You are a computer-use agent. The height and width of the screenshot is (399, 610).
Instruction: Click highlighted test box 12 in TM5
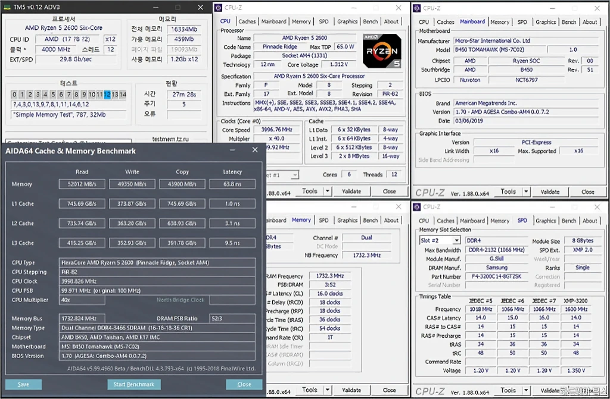107,95
